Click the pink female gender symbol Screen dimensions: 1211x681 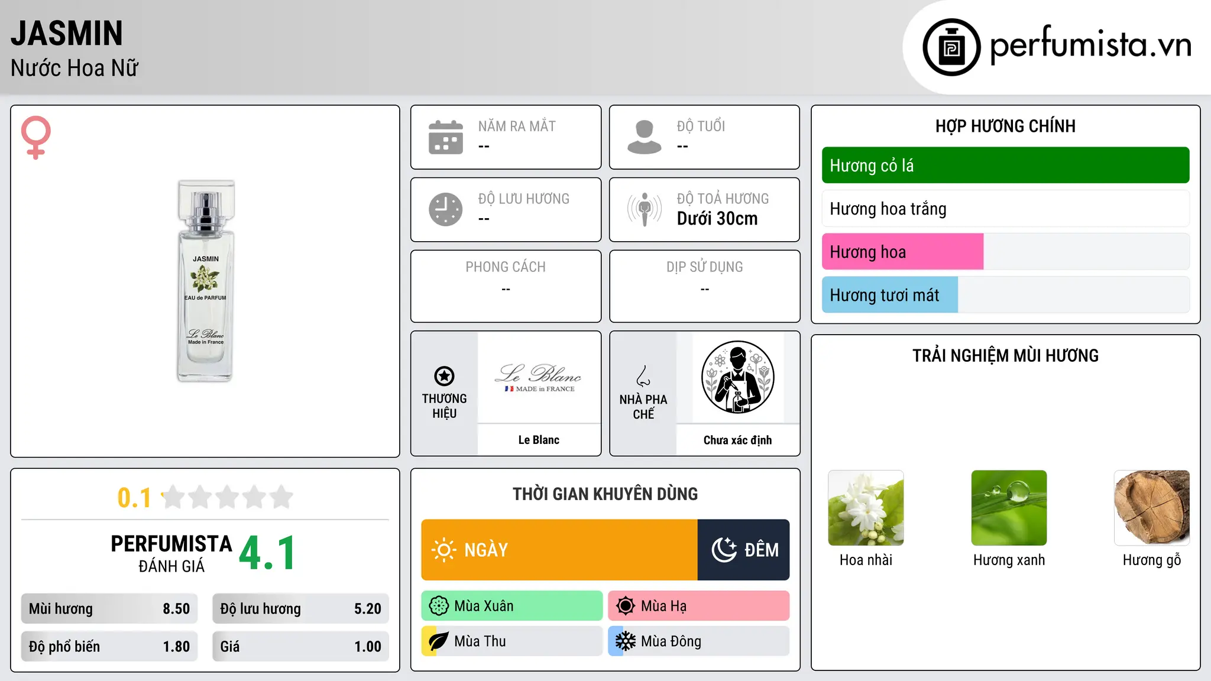[x=35, y=137]
